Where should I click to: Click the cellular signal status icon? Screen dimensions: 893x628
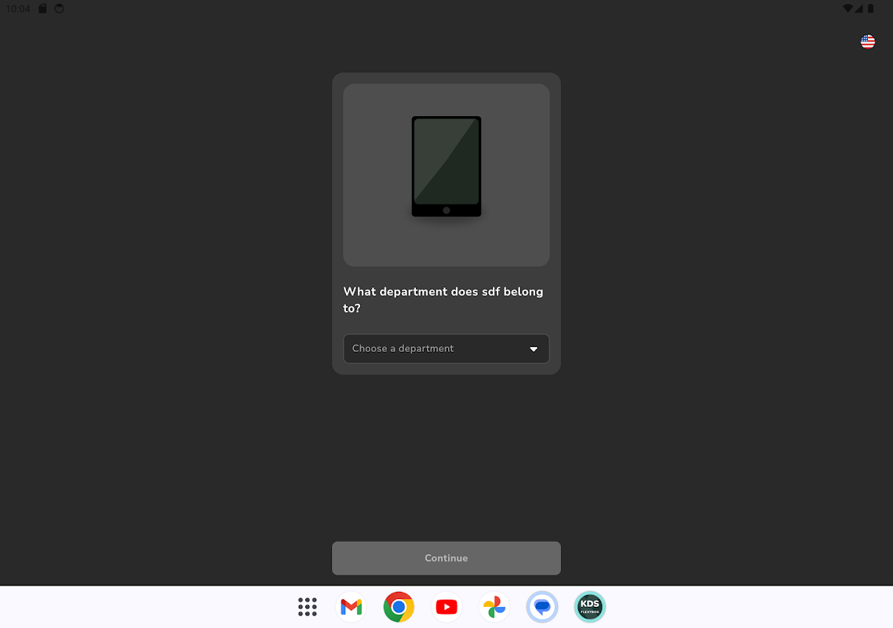[x=858, y=9]
